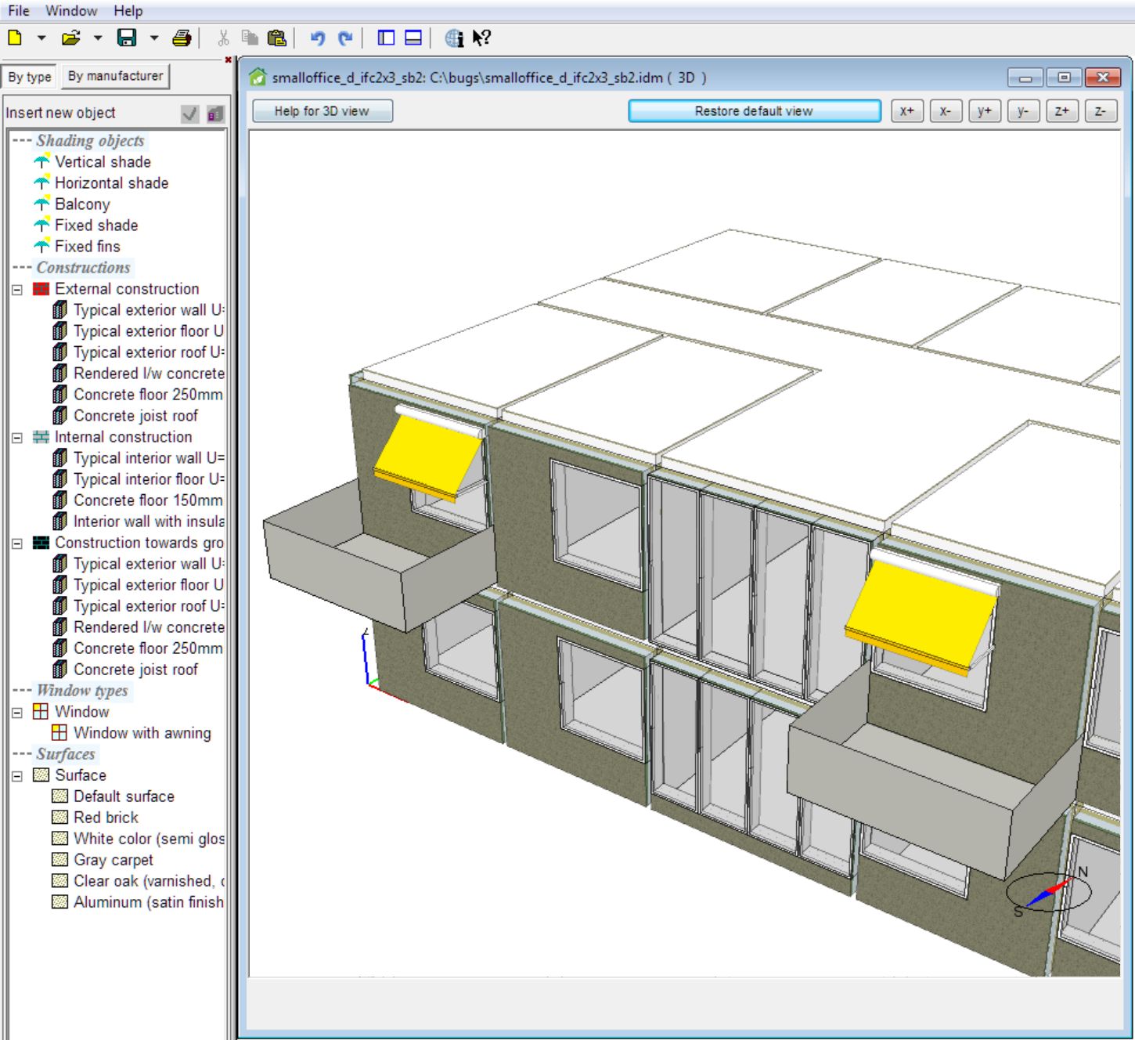Image resolution: width=1135 pixels, height=1040 pixels.
Task: Collapse the Internal construction tree node
Action: pyautogui.click(x=17, y=437)
